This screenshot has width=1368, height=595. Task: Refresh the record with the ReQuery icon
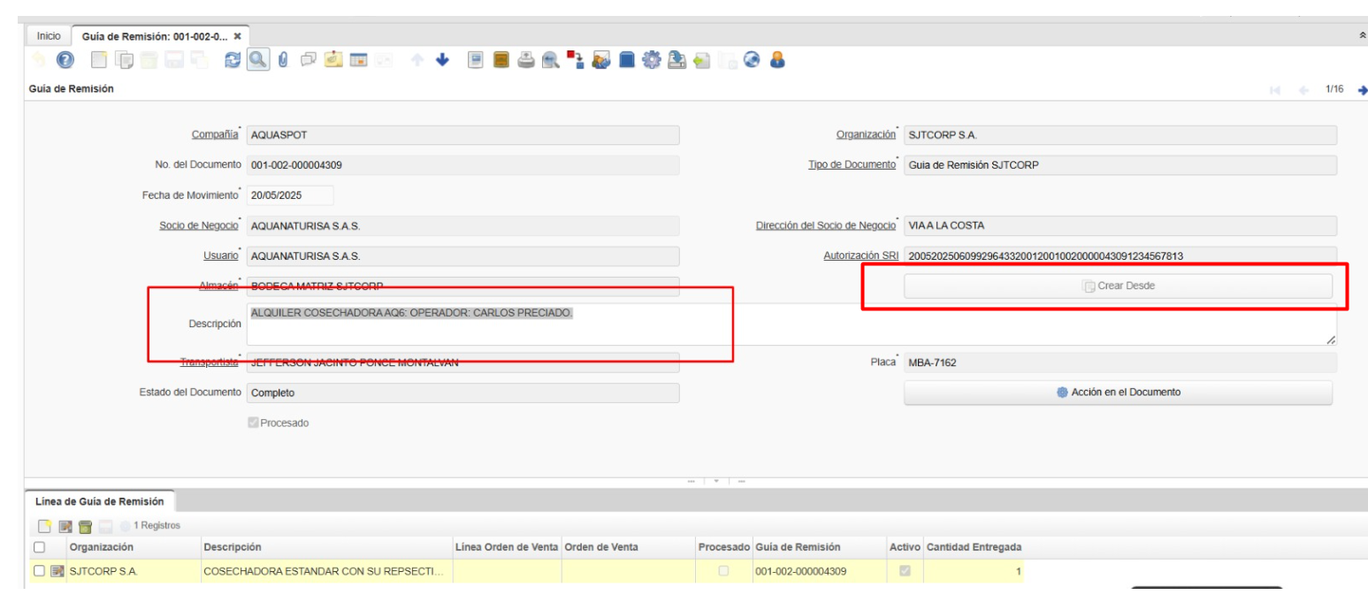231,61
